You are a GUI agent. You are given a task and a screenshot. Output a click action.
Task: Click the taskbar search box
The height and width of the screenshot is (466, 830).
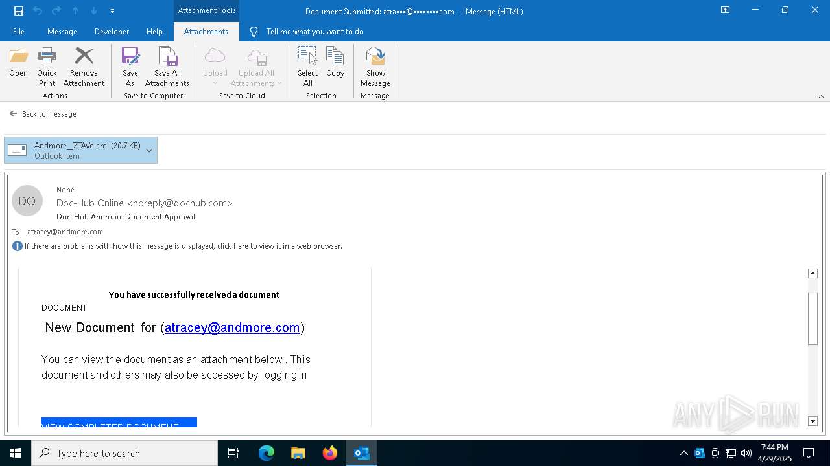pyautogui.click(x=124, y=453)
